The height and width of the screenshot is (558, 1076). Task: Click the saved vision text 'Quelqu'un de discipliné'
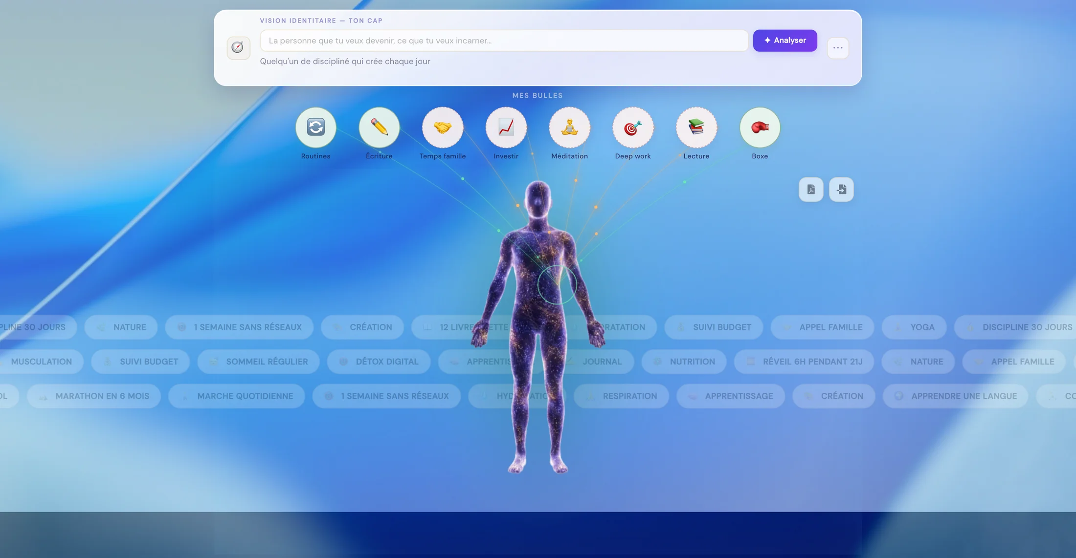click(345, 62)
